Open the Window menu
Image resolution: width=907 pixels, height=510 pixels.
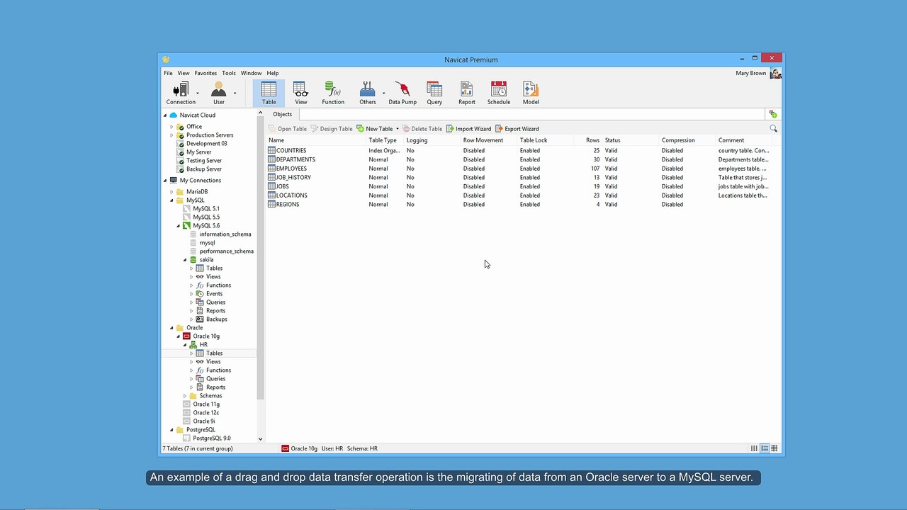[251, 73]
